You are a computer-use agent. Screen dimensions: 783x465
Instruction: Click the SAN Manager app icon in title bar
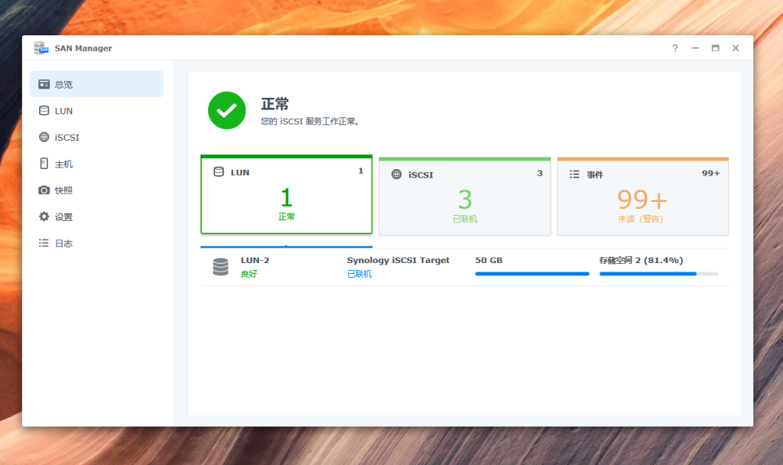click(x=41, y=48)
